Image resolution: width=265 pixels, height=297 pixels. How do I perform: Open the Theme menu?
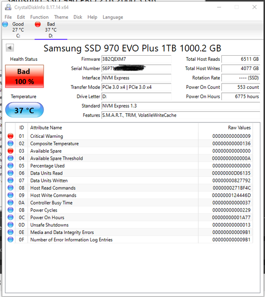click(x=61, y=17)
